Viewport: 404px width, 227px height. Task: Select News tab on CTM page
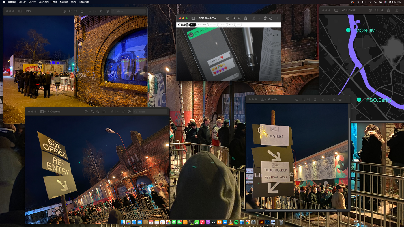[x=193, y=25]
